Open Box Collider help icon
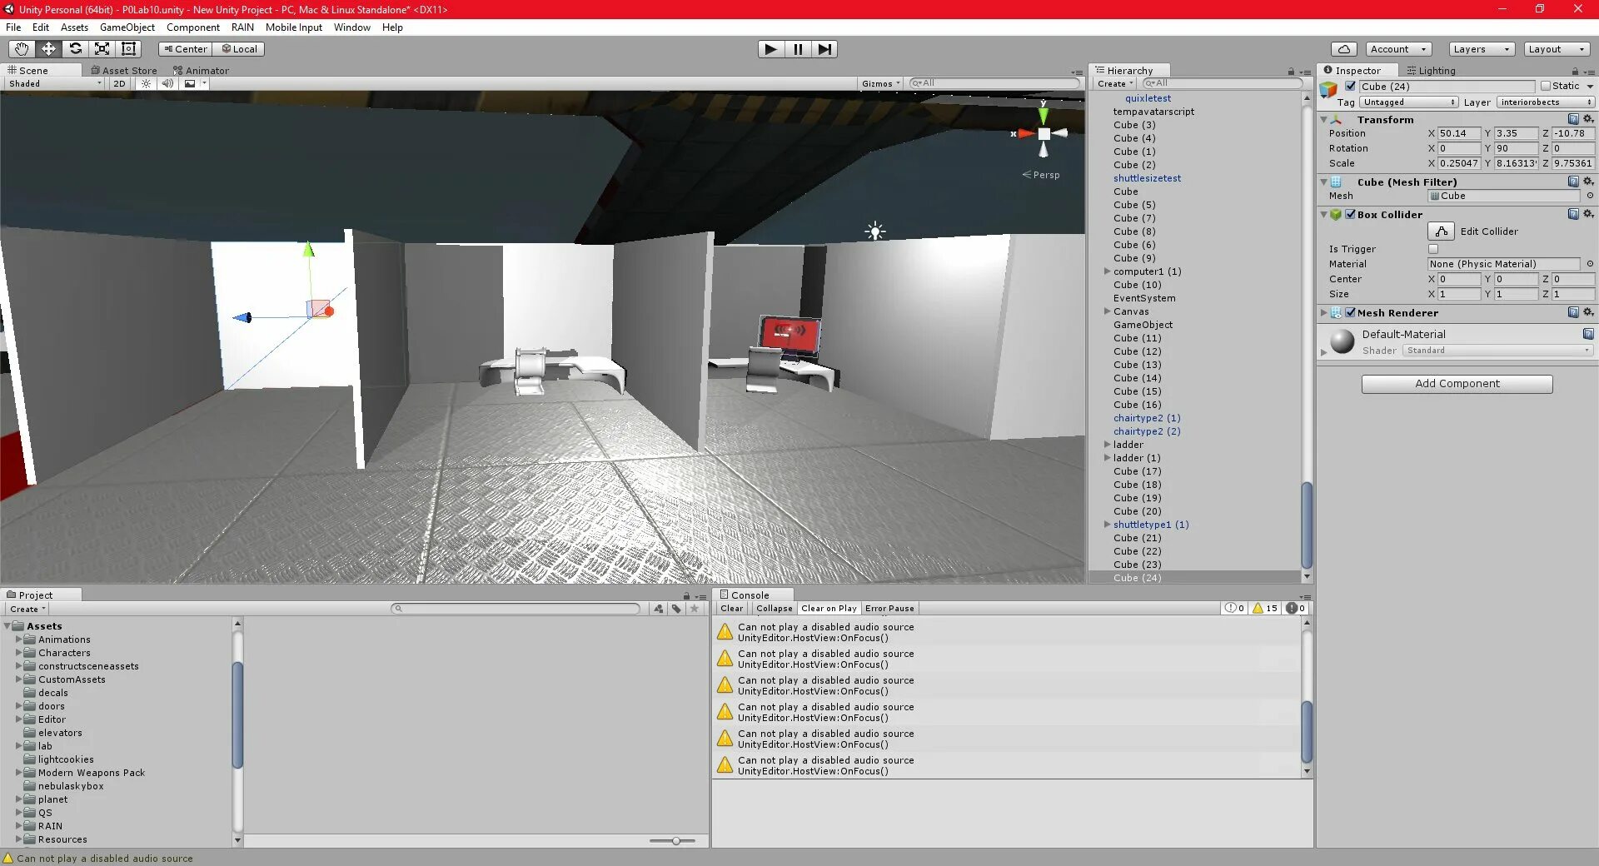The width and height of the screenshot is (1599, 866). pyautogui.click(x=1573, y=214)
